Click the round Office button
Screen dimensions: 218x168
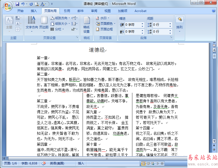coord(7,6)
